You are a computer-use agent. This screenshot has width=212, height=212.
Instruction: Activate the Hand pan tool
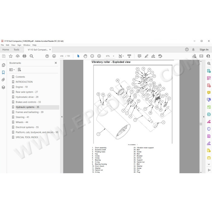[x=85, y=56]
